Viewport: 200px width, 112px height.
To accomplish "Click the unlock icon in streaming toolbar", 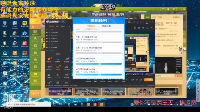I will (x=139, y=28).
